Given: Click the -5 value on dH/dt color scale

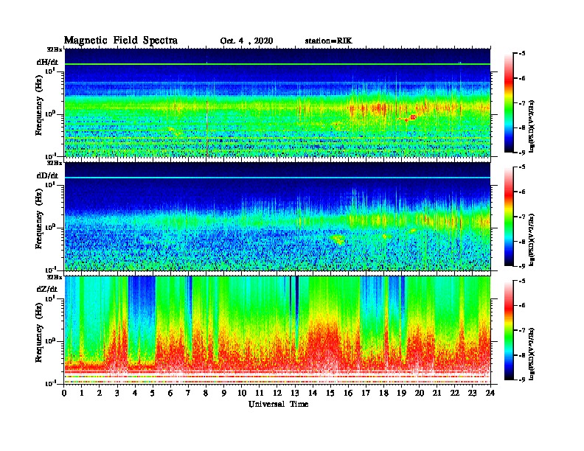Looking at the screenshot, I should point(522,53).
